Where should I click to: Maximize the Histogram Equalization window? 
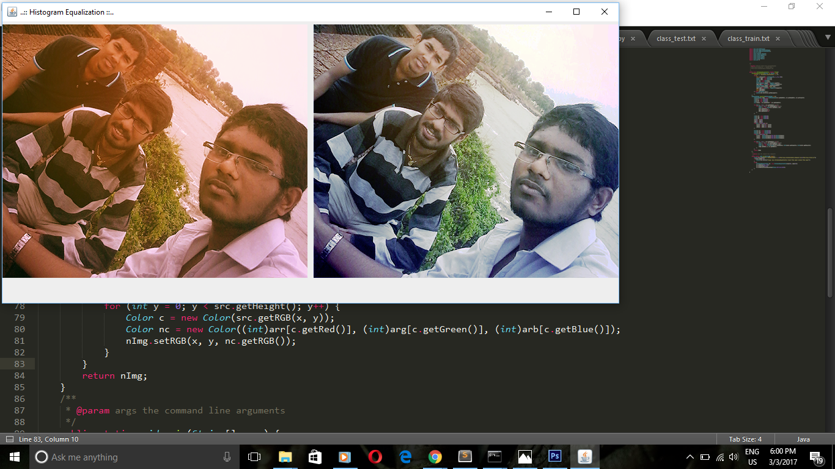pos(576,12)
